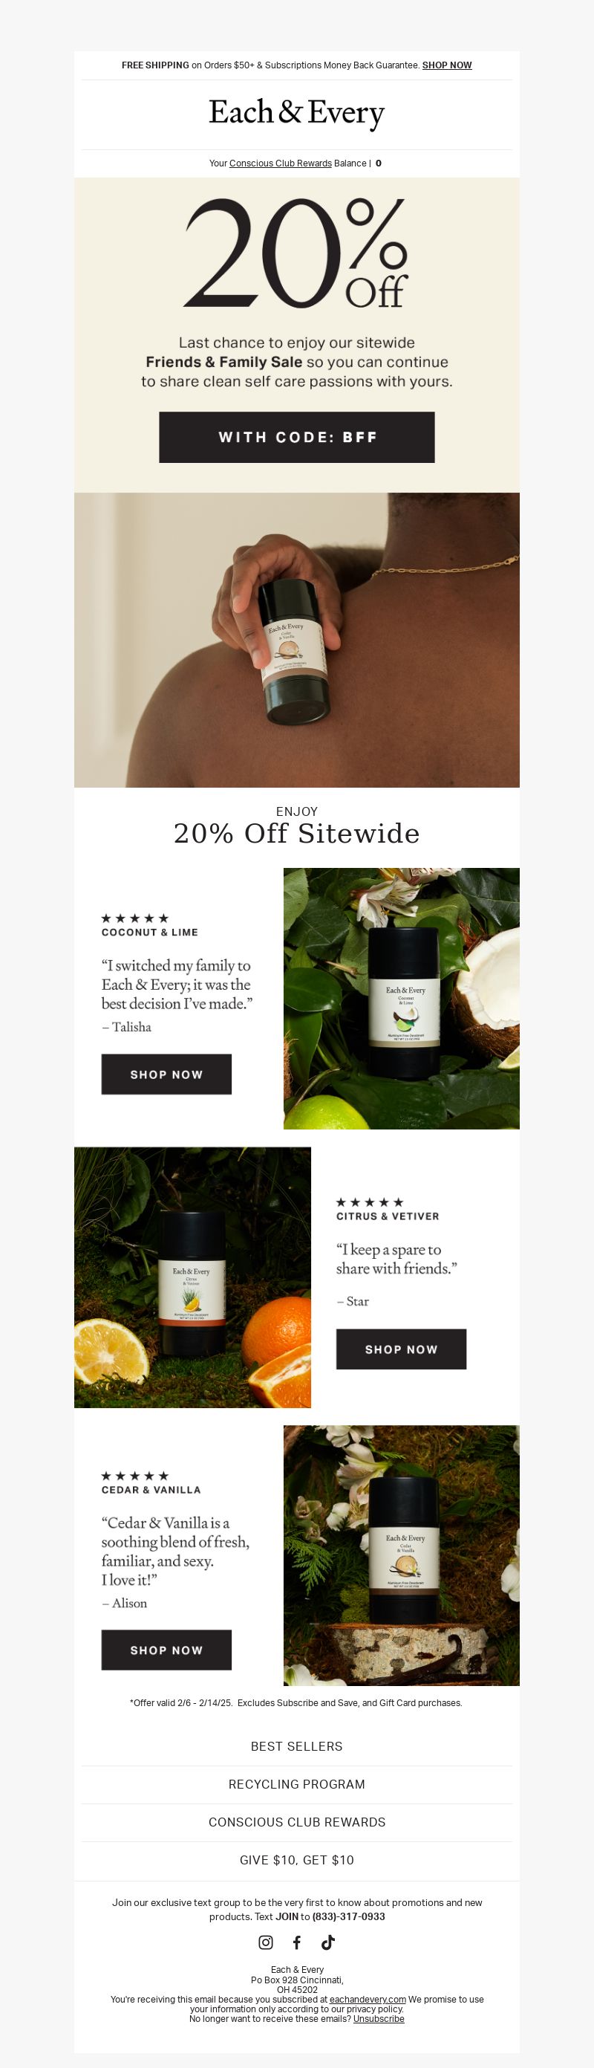Click SHOP NOW under Alison's review
The image size is (594, 2068).
(166, 1650)
